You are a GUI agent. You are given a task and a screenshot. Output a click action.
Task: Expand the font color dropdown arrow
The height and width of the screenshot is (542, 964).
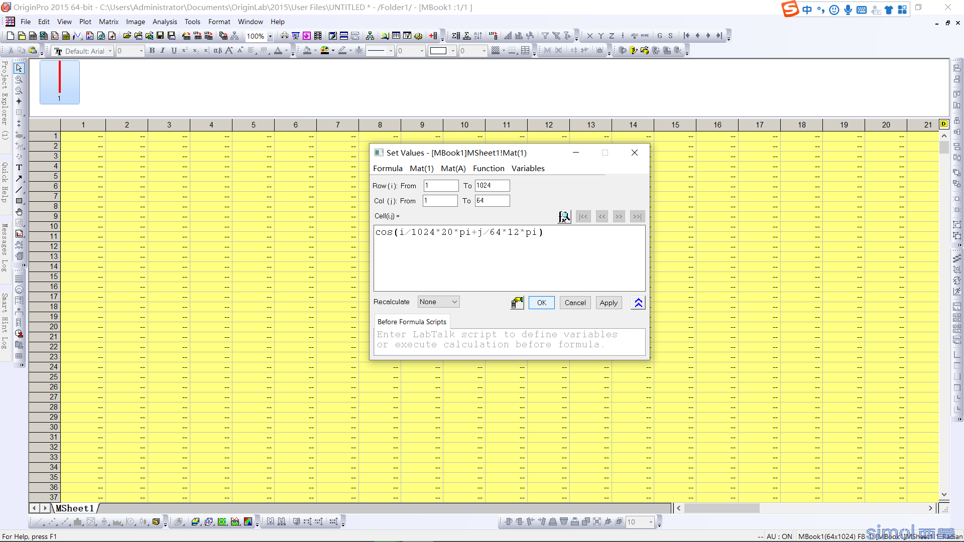[x=286, y=51]
